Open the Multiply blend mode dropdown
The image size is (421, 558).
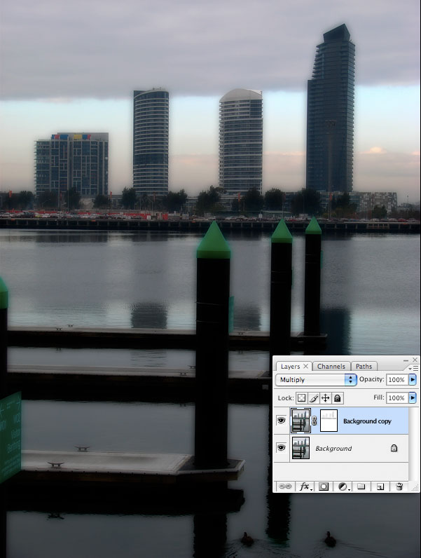316,379
